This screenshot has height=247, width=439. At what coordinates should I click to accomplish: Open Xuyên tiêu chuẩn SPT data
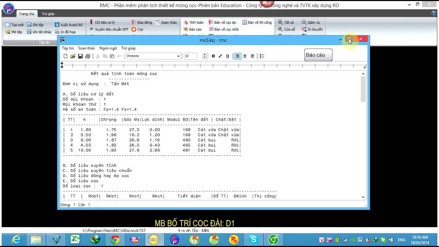point(109,30)
